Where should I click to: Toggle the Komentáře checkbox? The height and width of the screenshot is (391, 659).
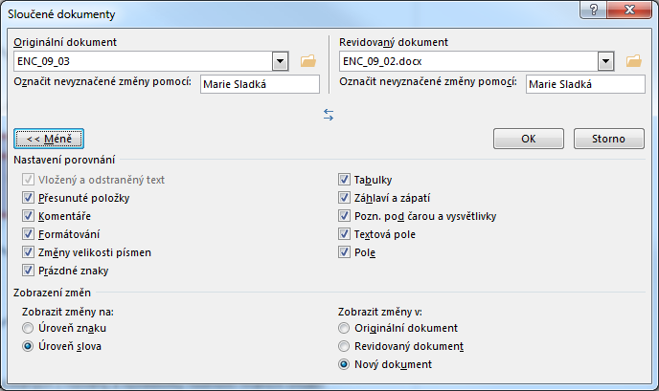(x=28, y=216)
